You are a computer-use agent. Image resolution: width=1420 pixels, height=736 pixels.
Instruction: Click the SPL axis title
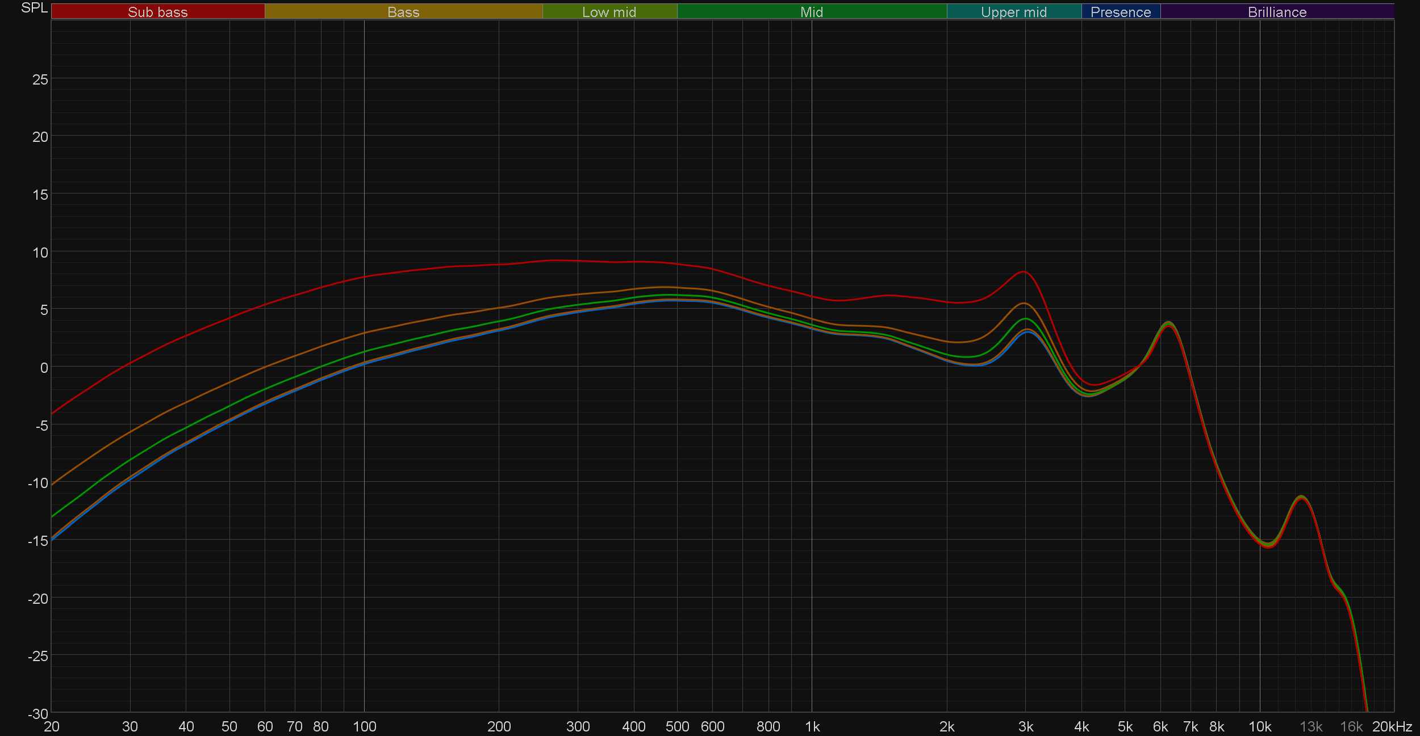pos(34,8)
